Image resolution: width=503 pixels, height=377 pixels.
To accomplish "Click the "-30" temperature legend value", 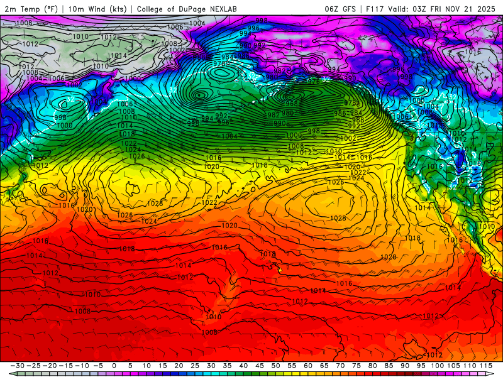I will coord(18,366).
